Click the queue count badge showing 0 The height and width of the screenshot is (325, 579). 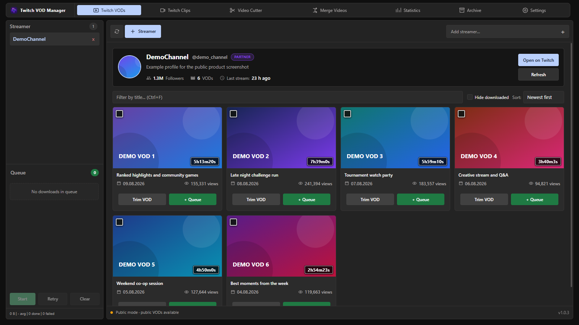click(x=95, y=173)
